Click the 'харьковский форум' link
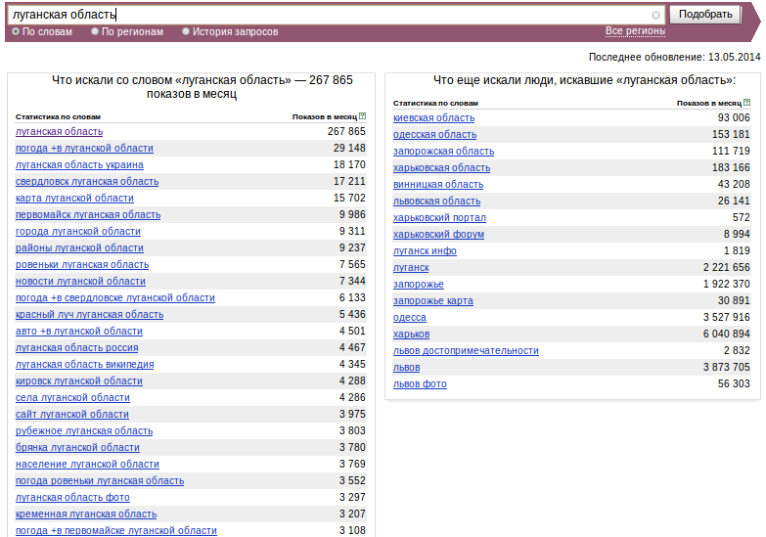766x537 pixels. (x=438, y=234)
